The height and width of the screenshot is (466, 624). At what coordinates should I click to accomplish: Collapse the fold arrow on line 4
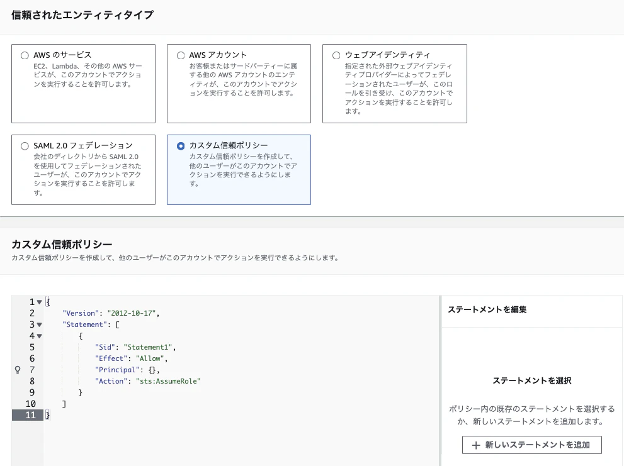(40, 336)
